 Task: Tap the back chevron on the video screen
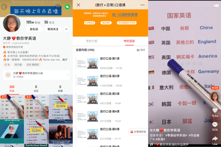[x=152, y=6]
